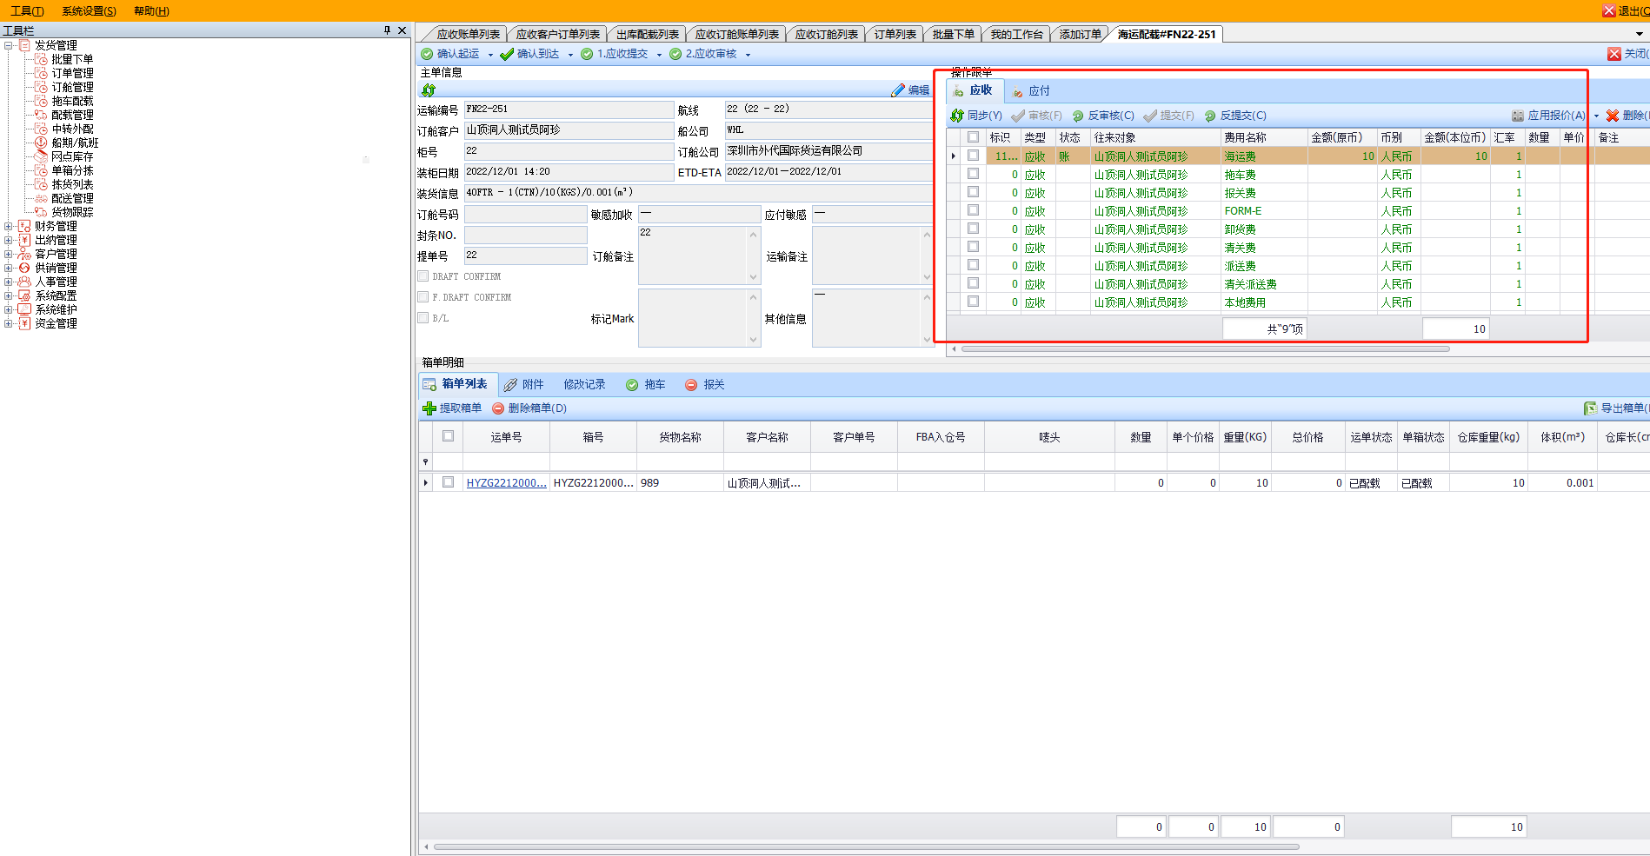
Task: Tick the B/L checkbox
Action: click(423, 318)
